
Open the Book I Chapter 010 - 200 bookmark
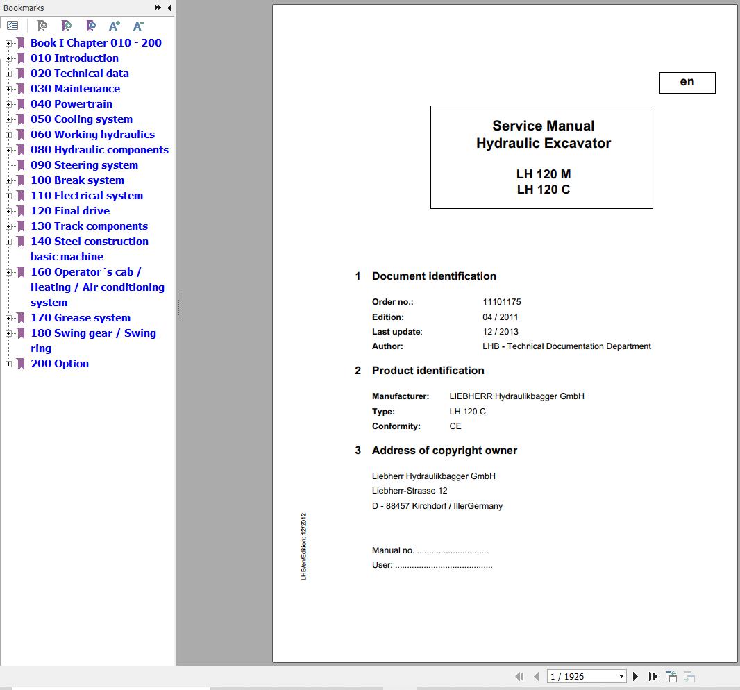pyautogui.click(x=96, y=43)
